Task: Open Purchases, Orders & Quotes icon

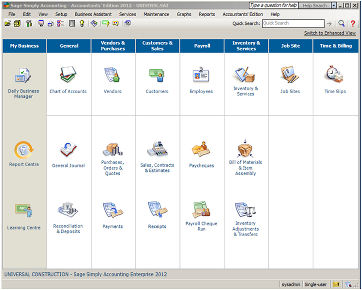Action: pyautogui.click(x=112, y=149)
